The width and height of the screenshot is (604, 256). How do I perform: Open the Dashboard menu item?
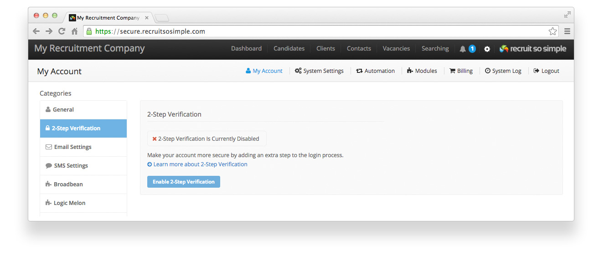click(x=246, y=48)
